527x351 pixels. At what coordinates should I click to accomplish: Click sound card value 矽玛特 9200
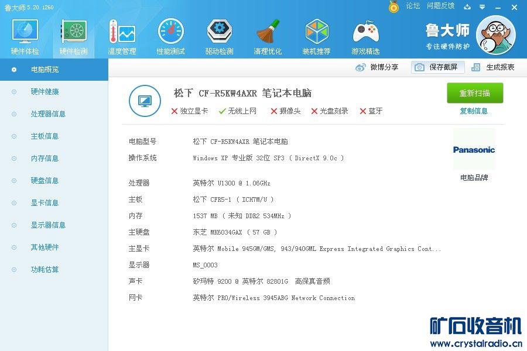tap(262, 281)
